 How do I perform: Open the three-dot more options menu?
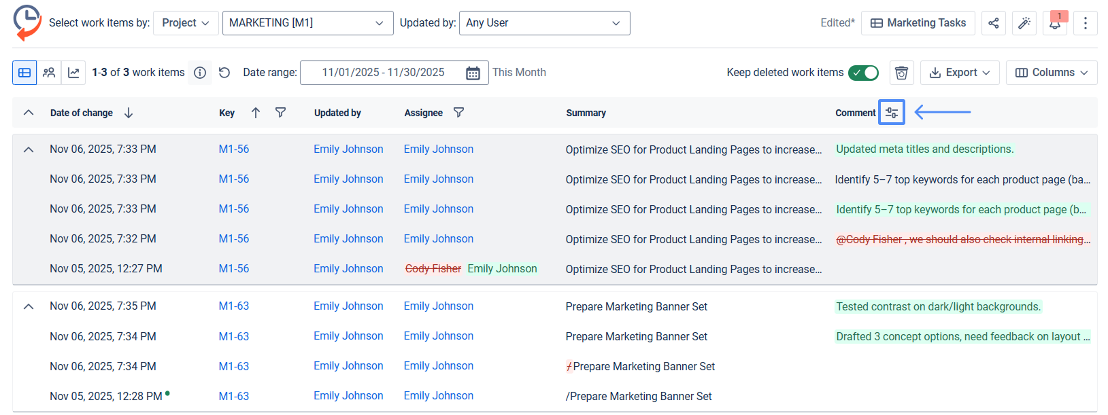(1085, 23)
